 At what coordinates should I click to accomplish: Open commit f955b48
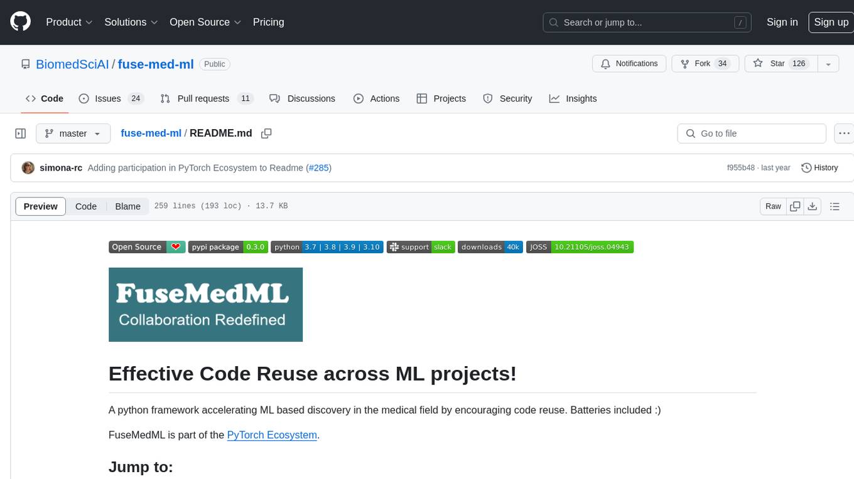pos(741,168)
